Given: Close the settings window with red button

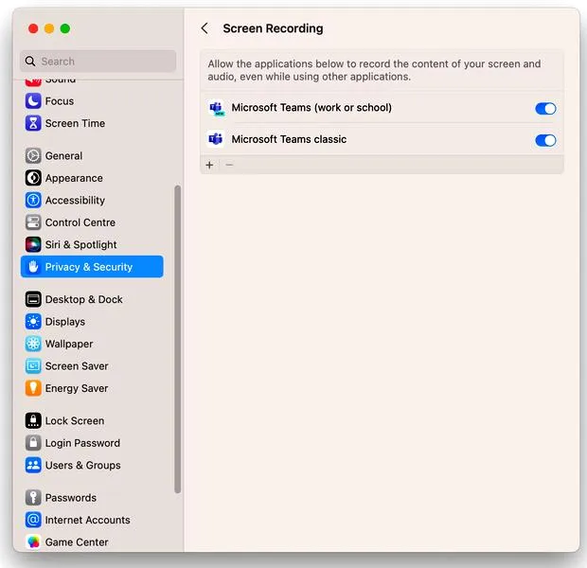Looking at the screenshot, I should 33,28.
